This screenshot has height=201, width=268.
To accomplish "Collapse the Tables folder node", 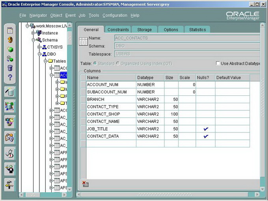I will [x=45, y=61].
